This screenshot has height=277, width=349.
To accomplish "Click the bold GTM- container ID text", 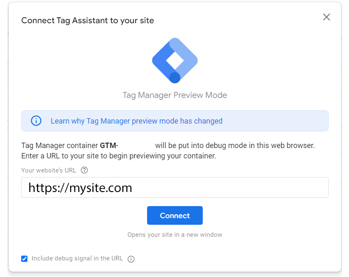I will pyautogui.click(x=109, y=146).
